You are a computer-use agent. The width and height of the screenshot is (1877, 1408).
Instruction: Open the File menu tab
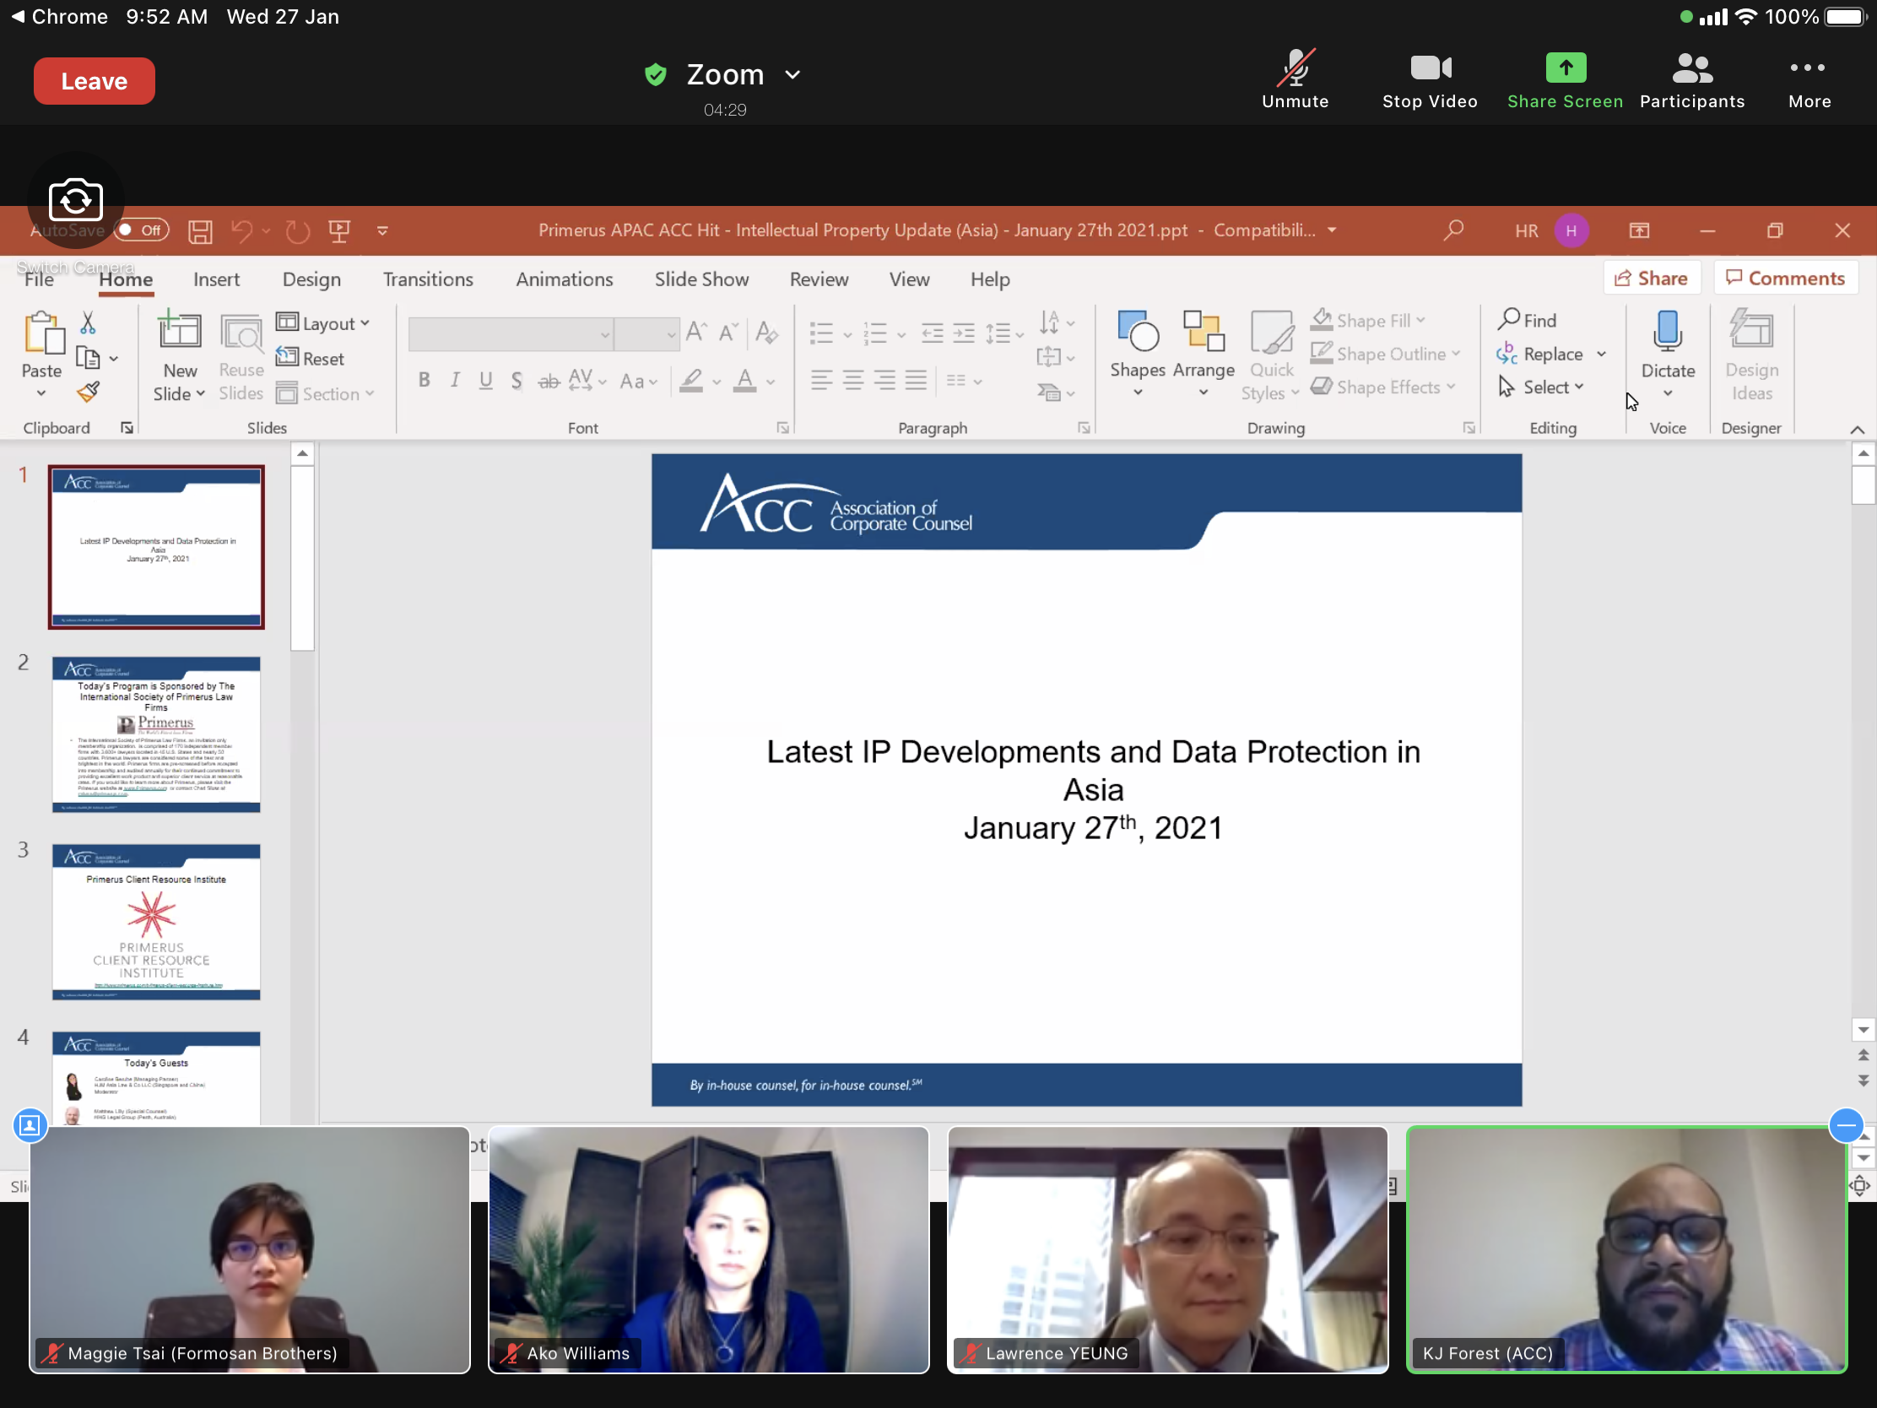(x=39, y=279)
